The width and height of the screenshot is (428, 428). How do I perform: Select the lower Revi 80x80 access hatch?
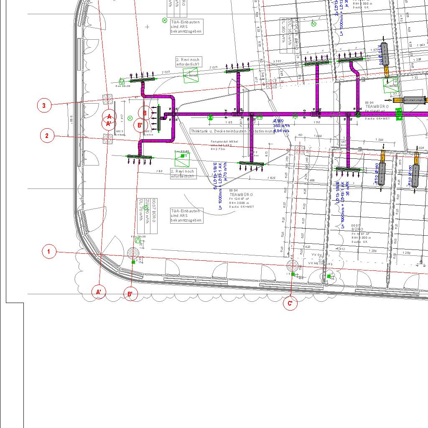(x=182, y=158)
